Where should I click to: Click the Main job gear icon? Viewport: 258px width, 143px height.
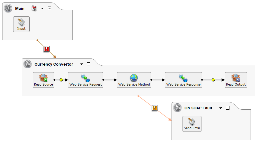point(8,8)
